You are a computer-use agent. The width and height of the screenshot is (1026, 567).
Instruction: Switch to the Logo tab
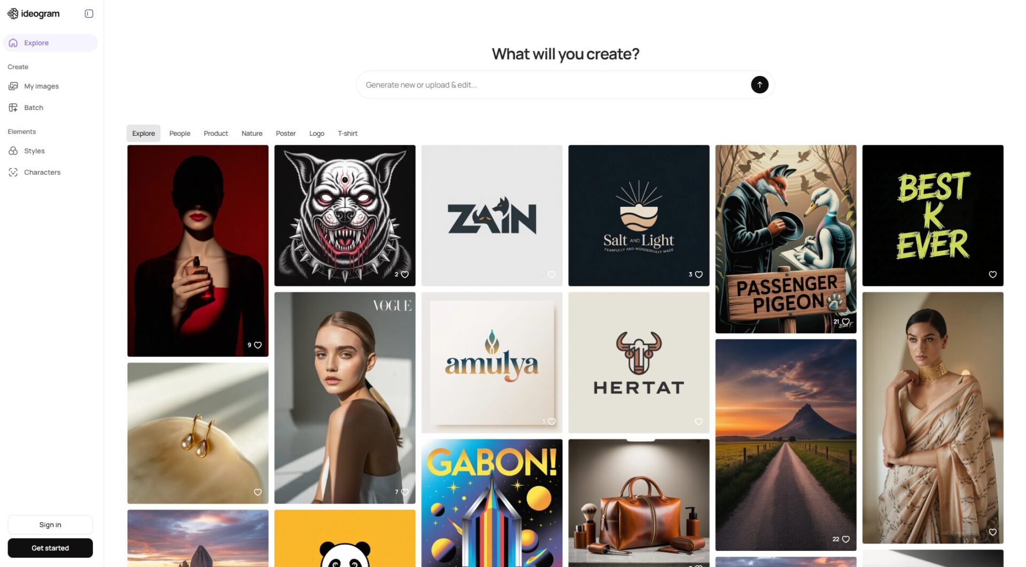point(316,134)
